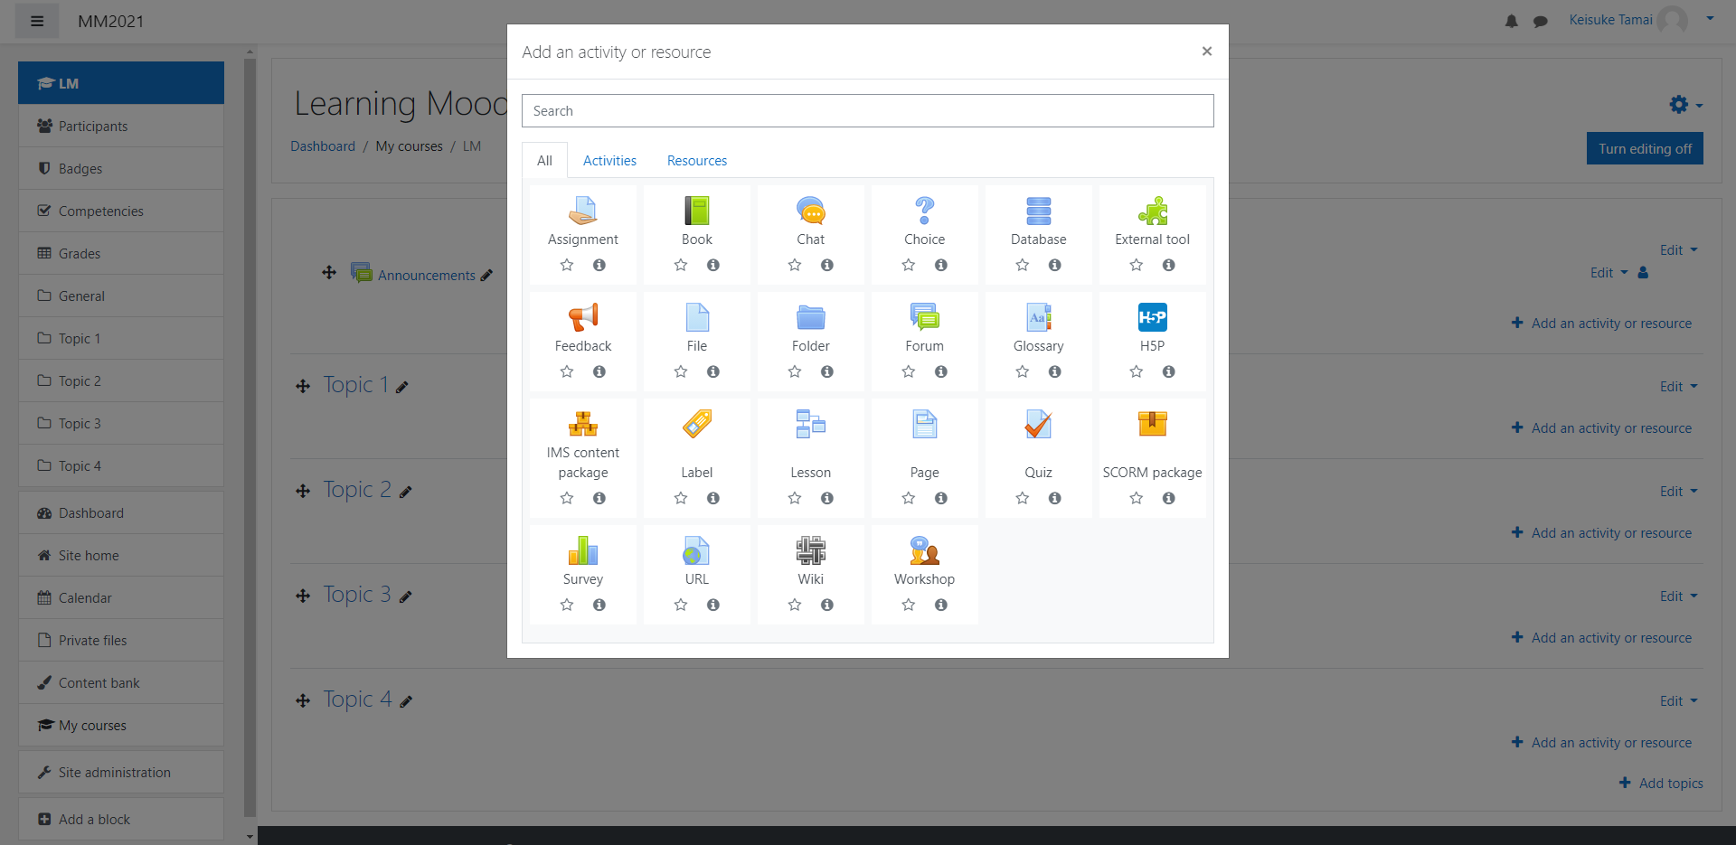Choose the Survey activity icon
The image size is (1736, 845).
[x=583, y=550]
